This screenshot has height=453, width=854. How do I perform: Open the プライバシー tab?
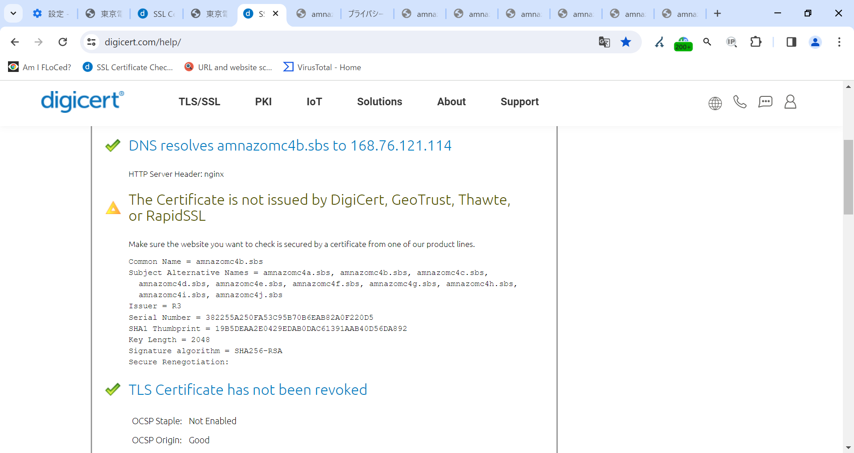pyautogui.click(x=366, y=14)
